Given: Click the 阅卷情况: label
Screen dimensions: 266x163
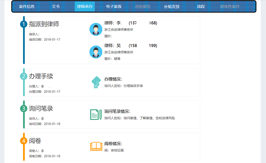Looking at the screenshot, I should pyautogui.click(x=113, y=144).
